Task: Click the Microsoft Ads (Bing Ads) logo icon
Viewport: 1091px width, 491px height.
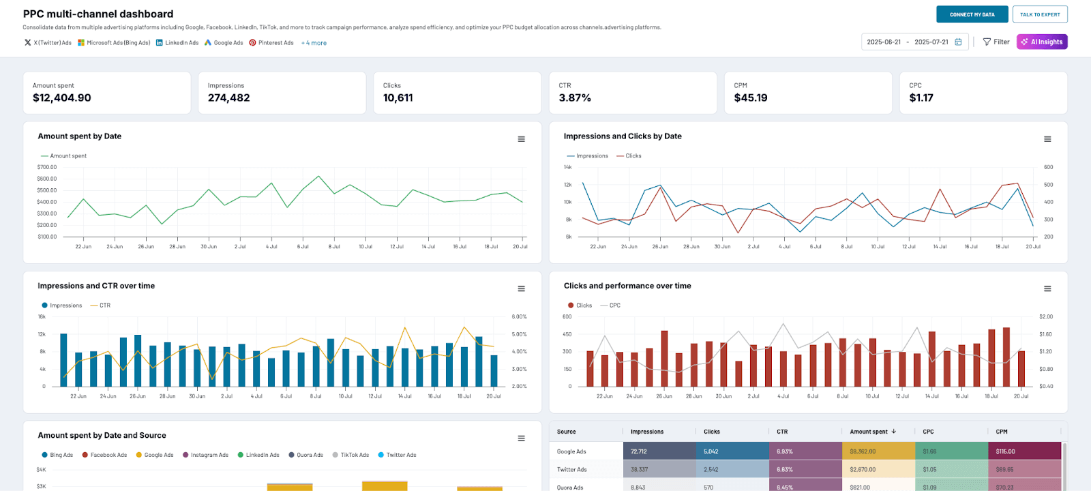Action: (81, 42)
